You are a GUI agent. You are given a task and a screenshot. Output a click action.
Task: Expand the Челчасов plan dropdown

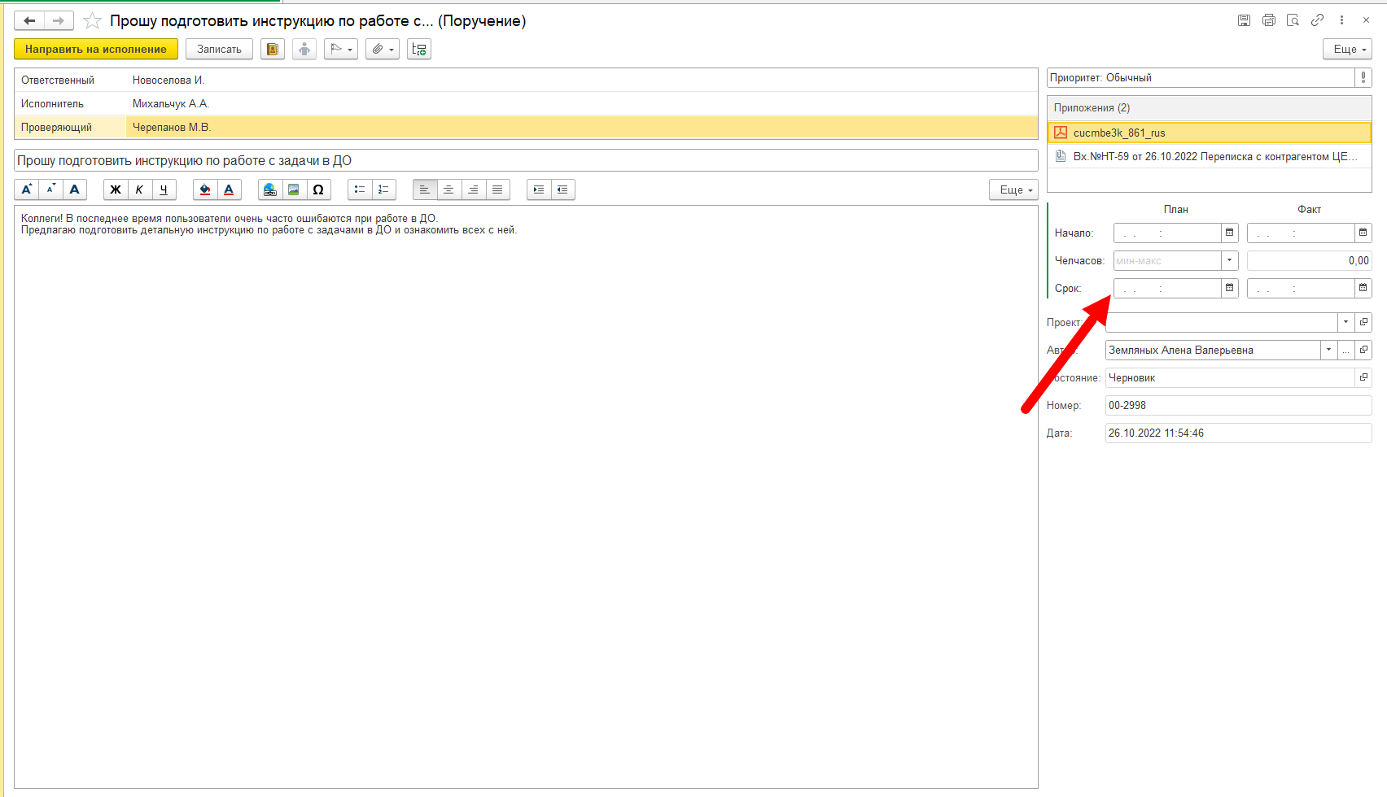(x=1230, y=260)
